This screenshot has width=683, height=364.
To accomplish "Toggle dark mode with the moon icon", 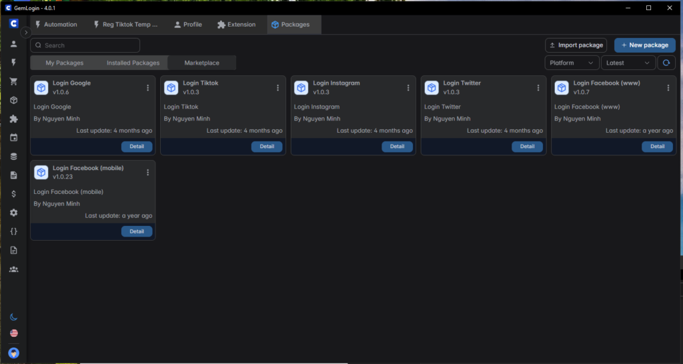I will 13,317.
